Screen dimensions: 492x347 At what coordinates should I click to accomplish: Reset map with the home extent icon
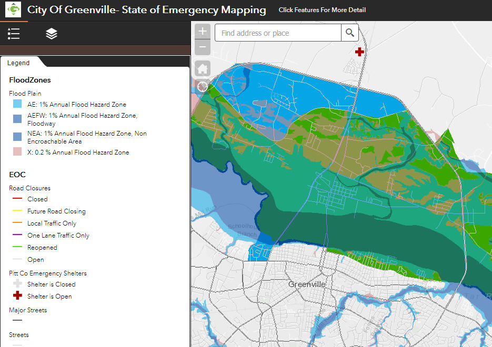(x=202, y=68)
